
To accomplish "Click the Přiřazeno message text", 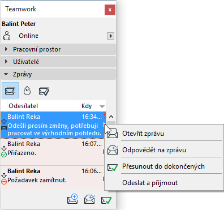I will (x=21, y=153).
